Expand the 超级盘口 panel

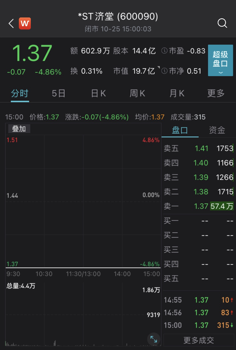point(220,60)
